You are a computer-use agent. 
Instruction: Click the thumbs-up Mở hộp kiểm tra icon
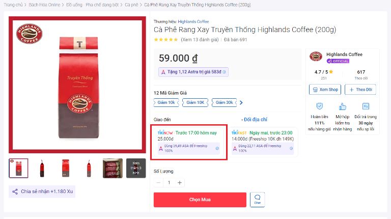point(342,106)
